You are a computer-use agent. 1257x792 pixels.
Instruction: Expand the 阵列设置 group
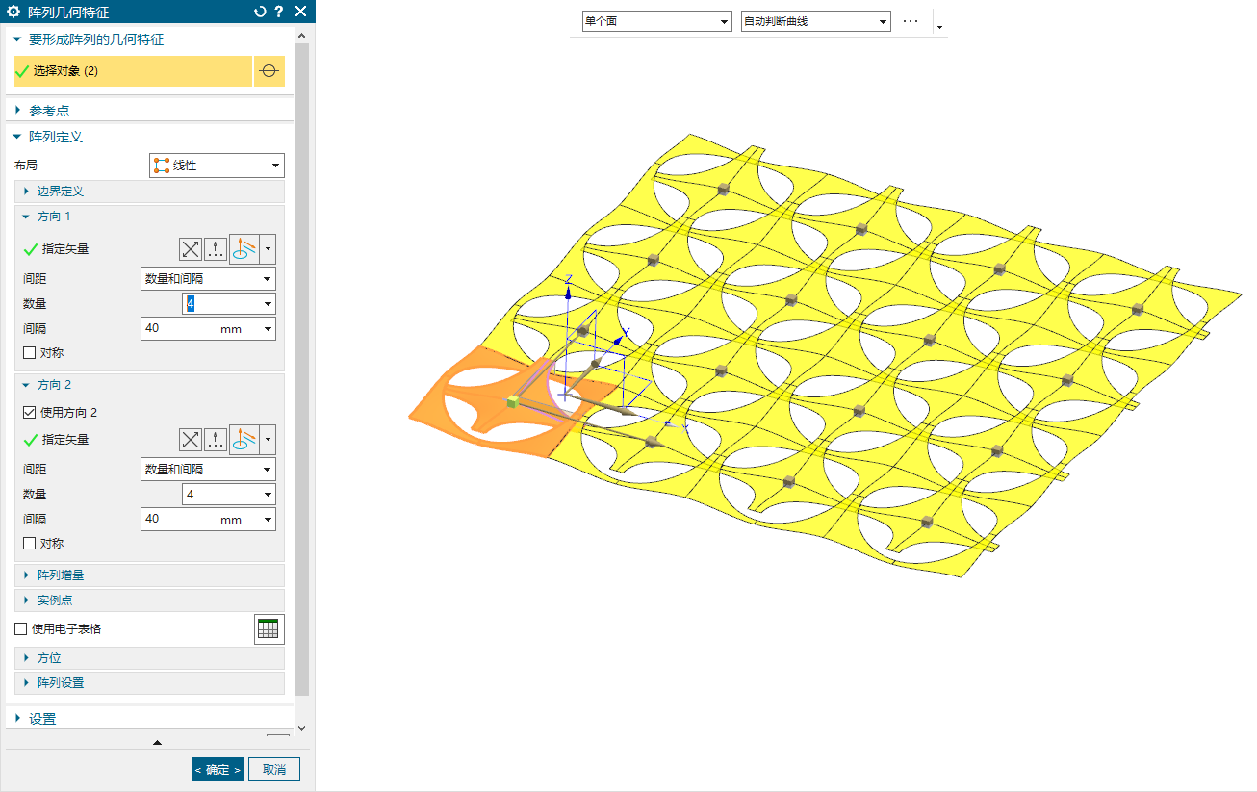pos(26,683)
